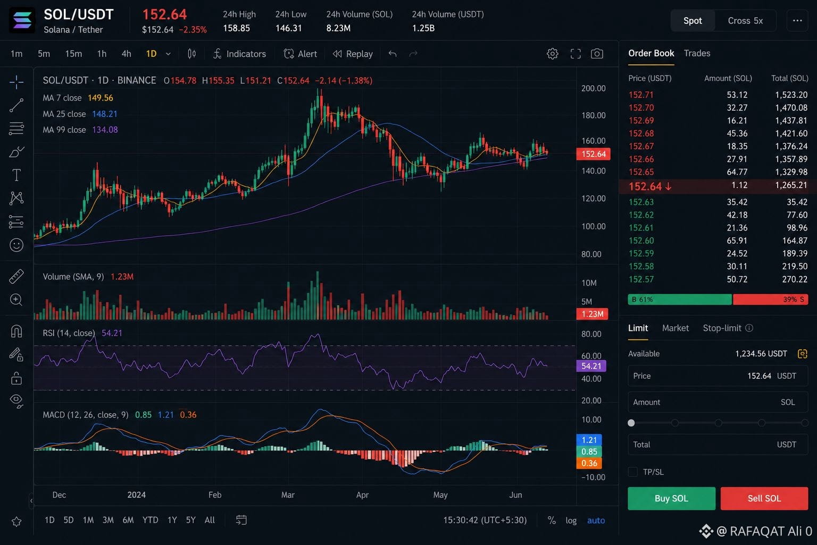This screenshot has width=817, height=545.
Task: Open the go-to-date calendar icon
Action: (x=241, y=520)
